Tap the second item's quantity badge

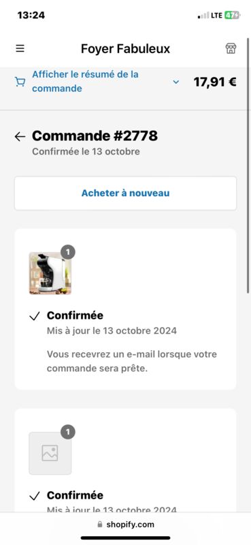coord(68,432)
